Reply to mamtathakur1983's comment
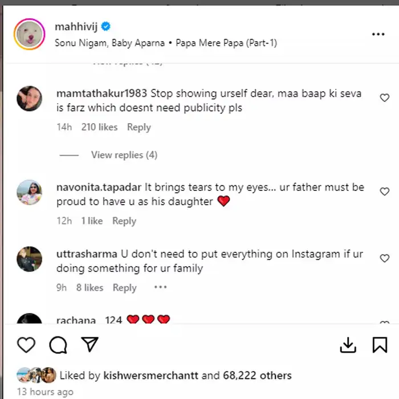Viewport: 399px width, 399px height. [139, 127]
